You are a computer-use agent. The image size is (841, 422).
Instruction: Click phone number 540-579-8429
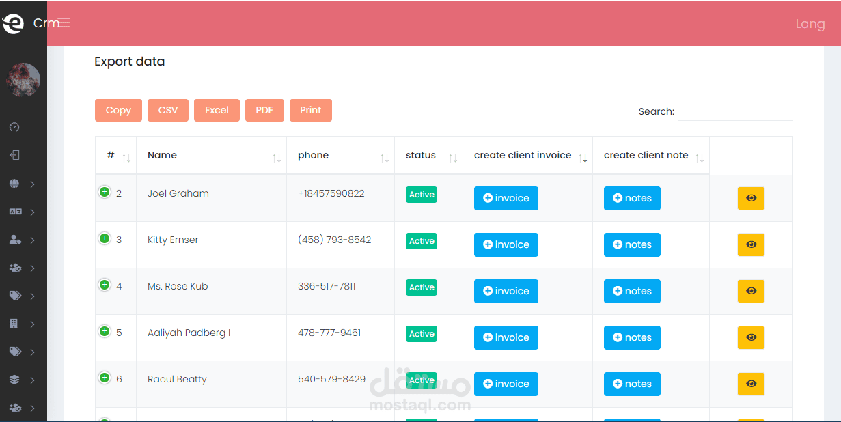[x=332, y=379]
